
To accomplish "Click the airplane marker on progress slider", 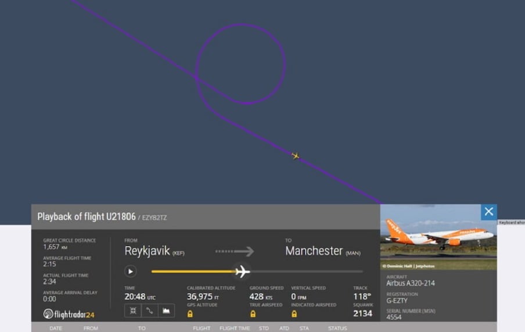I will click(242, 272).
